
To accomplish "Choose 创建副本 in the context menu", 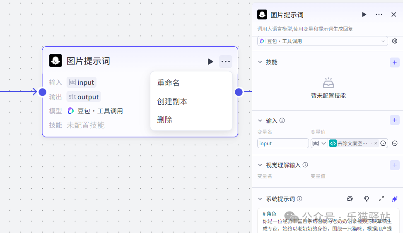I will pos(172,101).
